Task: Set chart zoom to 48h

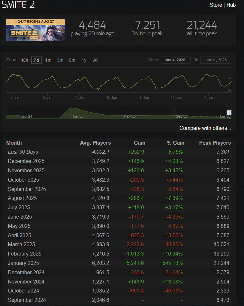Action: click(24, 60)
